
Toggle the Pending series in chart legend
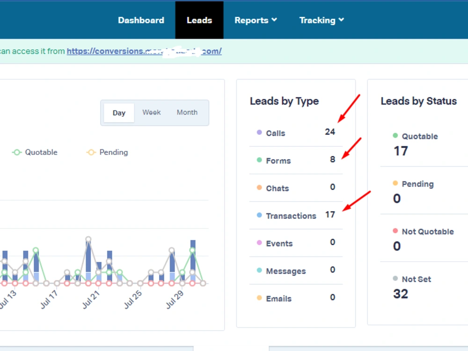point(107,152)
